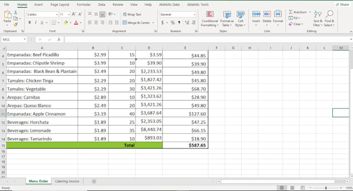
Task: Open Find & Select menu
Action: coord(329,19)
